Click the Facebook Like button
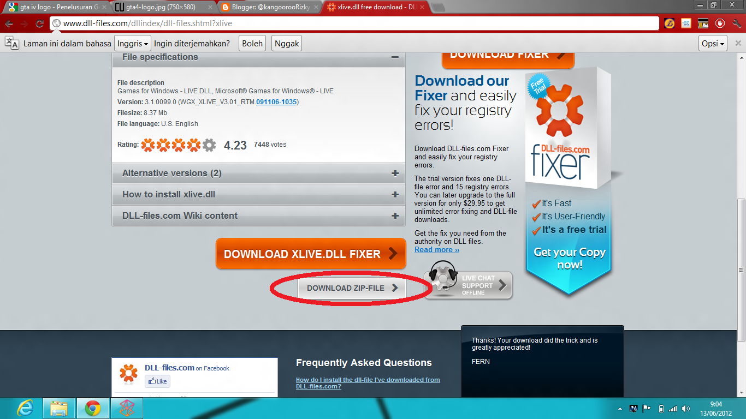 click(x=157, y=381)
